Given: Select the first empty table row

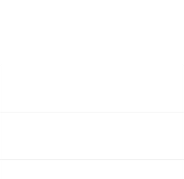Looking at the screenshot, I should [92, 89].
